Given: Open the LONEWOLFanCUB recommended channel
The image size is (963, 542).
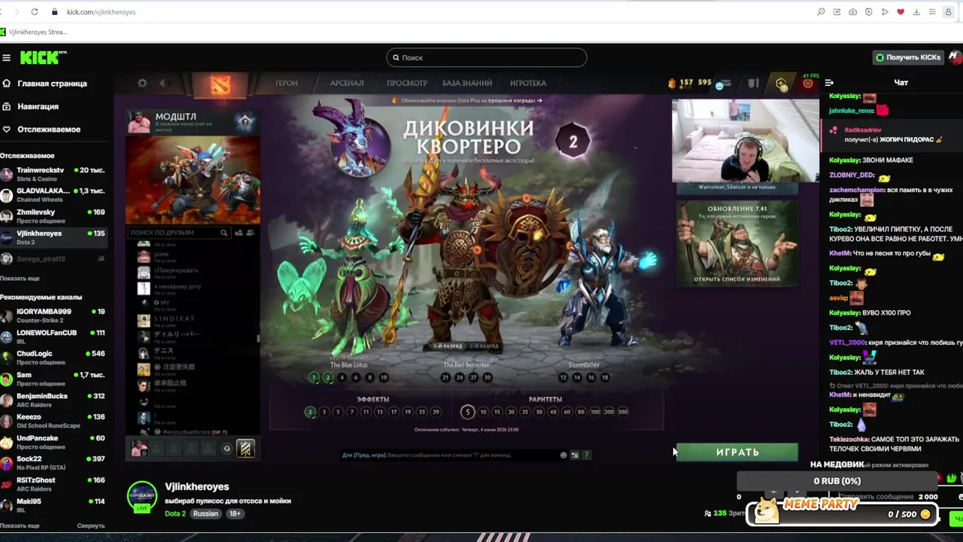Looking at the screenshot, I should tap(53, 336).
